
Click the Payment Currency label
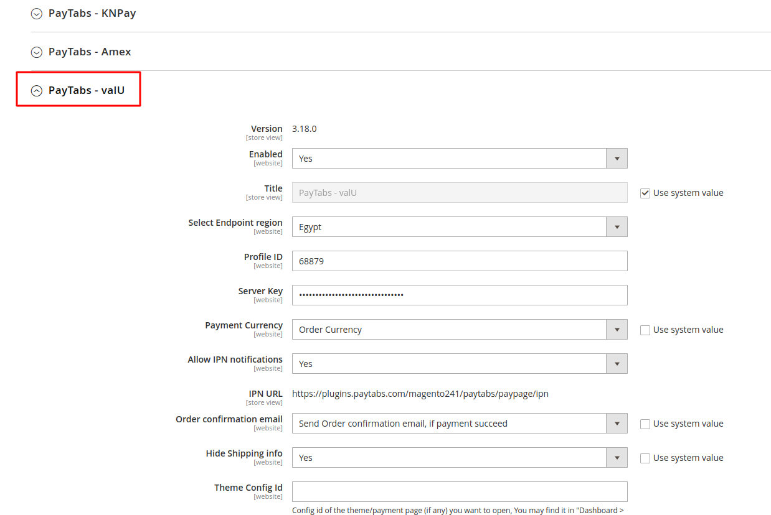244,325
